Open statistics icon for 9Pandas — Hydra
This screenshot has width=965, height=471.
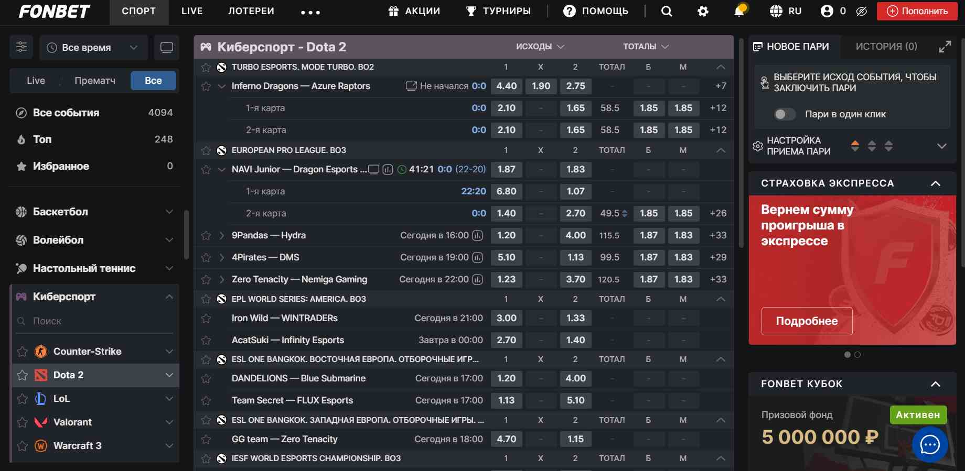(x=477, y=236)
